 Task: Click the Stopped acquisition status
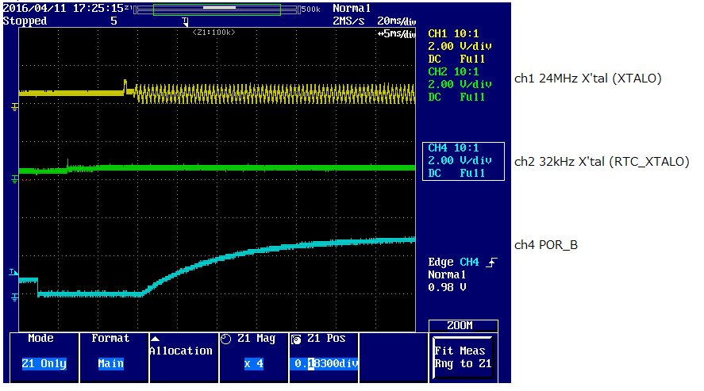tap(25, 21)
